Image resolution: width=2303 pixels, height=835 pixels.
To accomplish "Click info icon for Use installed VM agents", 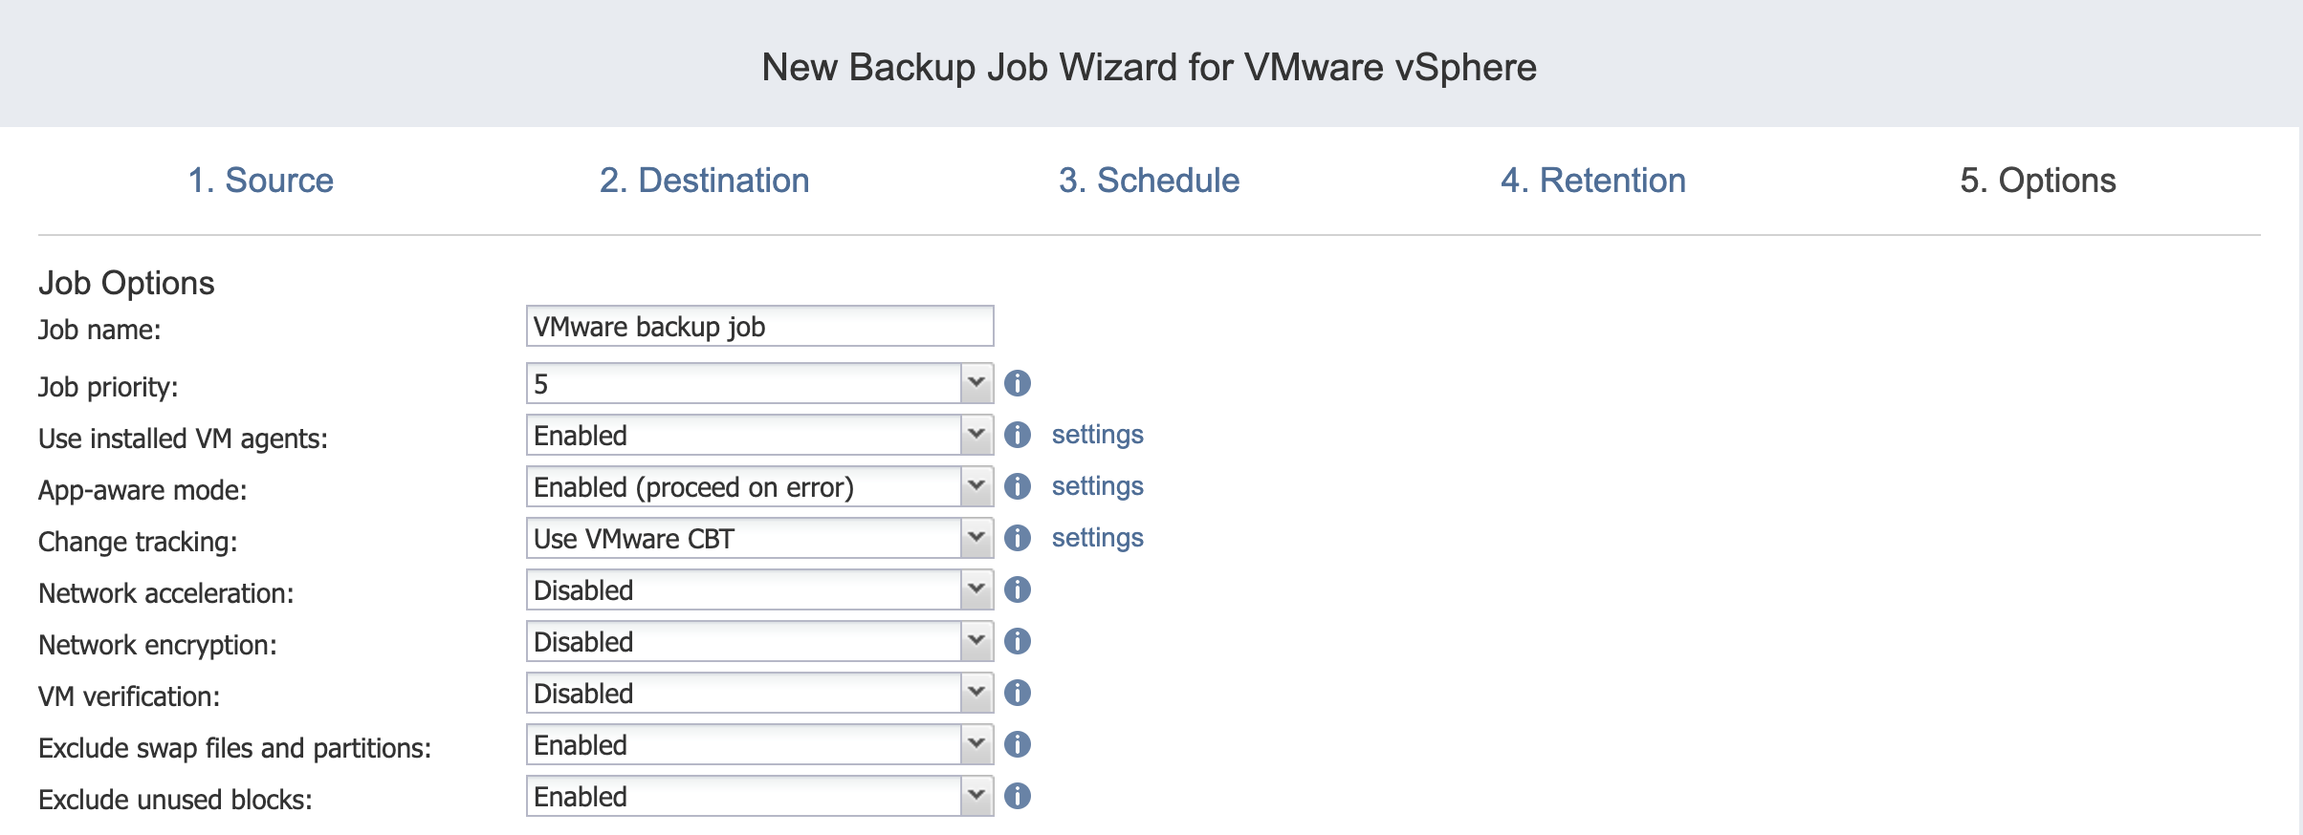I will pos(1018,435).
